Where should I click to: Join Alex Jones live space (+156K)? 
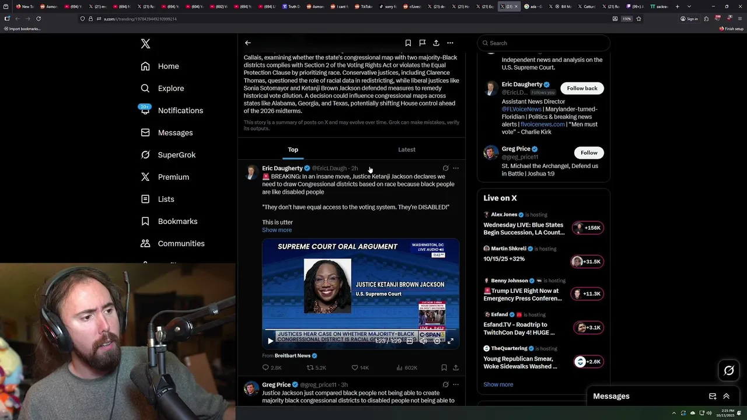point(588,228)
